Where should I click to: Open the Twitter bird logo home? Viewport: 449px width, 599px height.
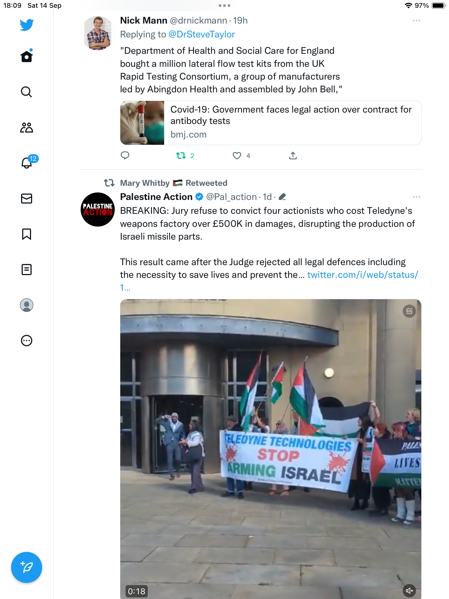tap(27, 25)
